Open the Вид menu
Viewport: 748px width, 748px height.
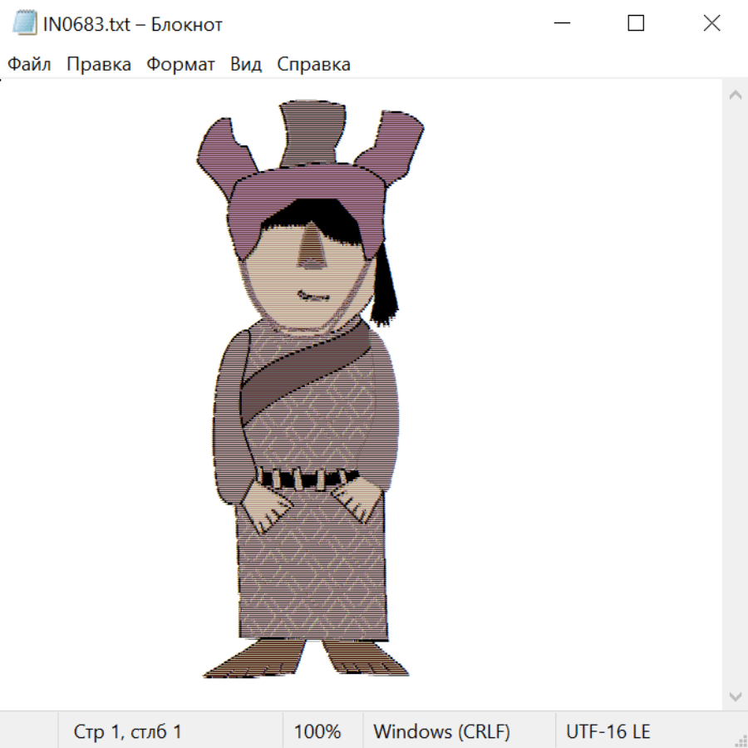click(x=246, y=65)
